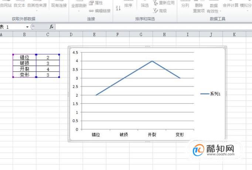Click the 2.5 value on vertical axis

tap(75, 86)
